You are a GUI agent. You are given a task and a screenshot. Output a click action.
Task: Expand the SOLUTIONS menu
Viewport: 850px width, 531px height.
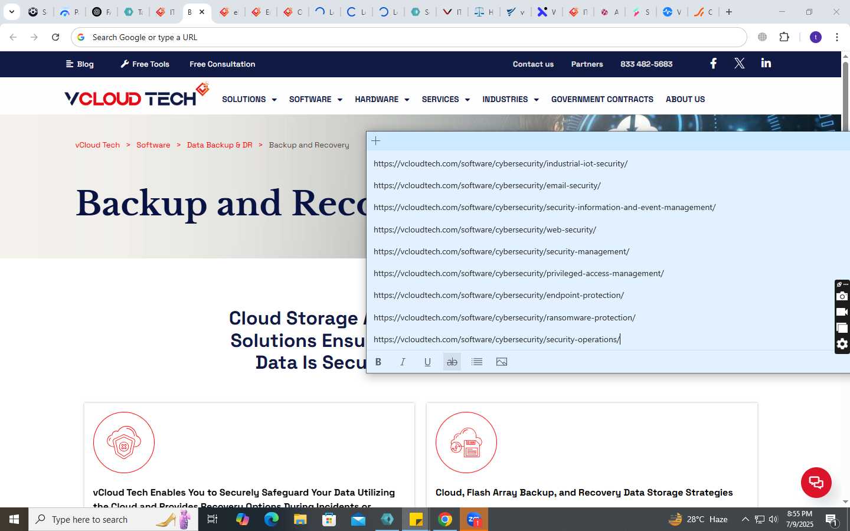tap(249, 99)
